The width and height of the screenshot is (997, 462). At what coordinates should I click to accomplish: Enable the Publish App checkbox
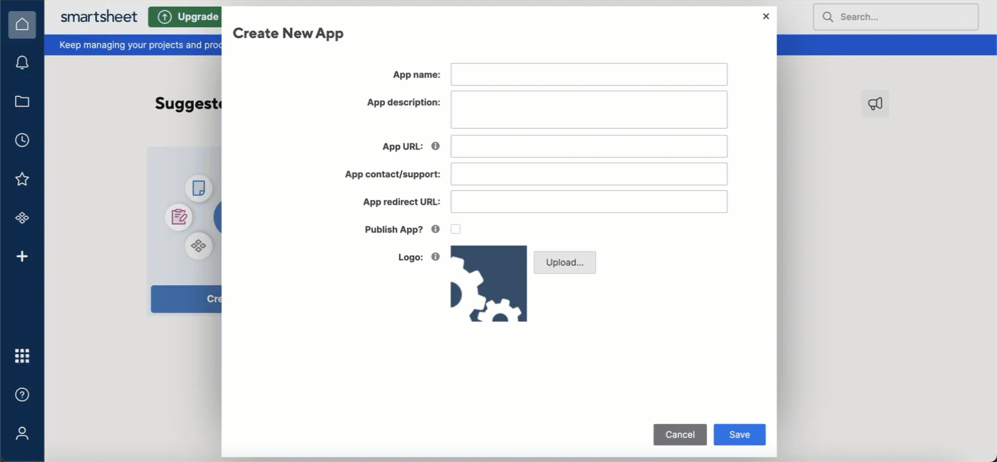point(456,229)
